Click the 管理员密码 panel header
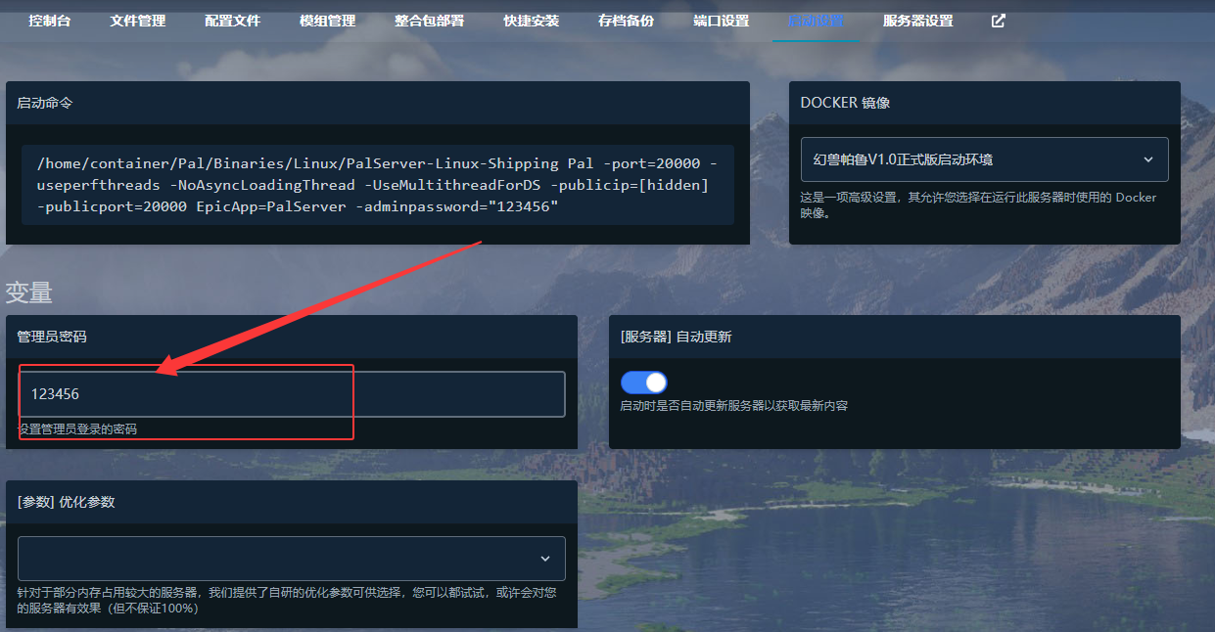The image size is (1215, 632). [292, 337]
